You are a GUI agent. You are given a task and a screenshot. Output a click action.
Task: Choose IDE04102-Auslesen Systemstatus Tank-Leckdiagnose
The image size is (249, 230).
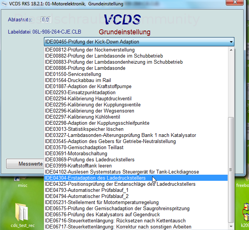click(136, 172)
